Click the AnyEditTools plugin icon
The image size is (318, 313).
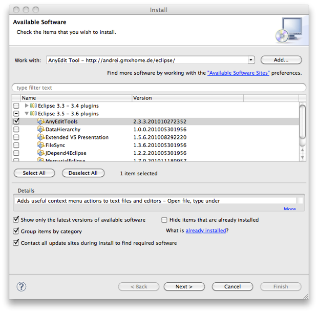(40, 121)
